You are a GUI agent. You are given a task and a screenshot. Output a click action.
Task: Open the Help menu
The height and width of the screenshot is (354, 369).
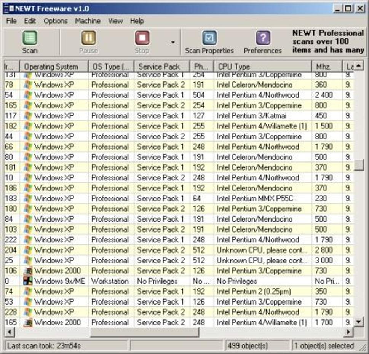pyautogui.click(x=137, y=21)
